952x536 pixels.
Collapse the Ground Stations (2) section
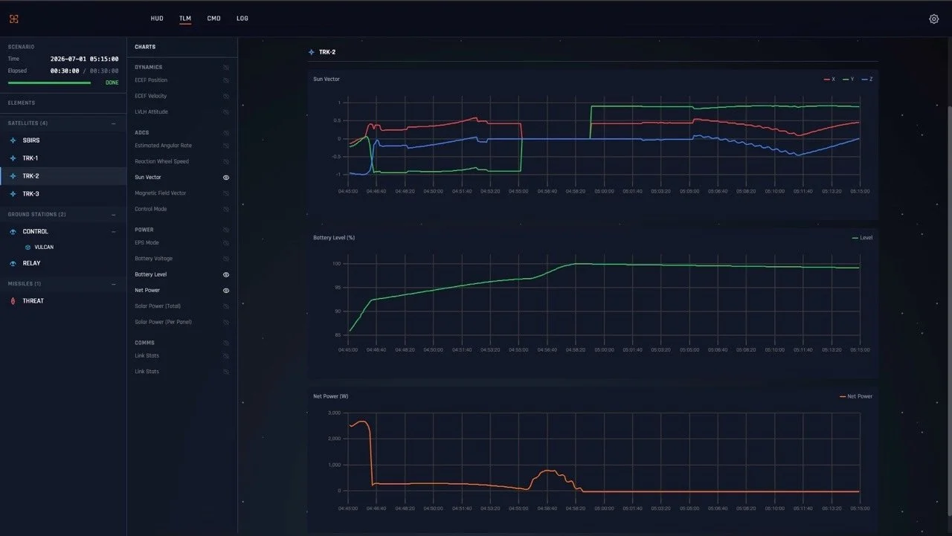114,215
